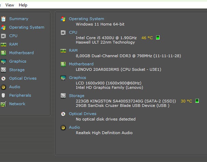Click the Operating System heading link
This screenshot has width=207, height=162.
86,19
